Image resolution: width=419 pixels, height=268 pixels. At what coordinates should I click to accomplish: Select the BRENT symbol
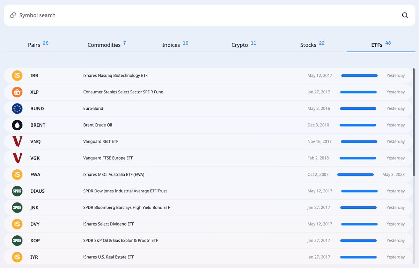click(x=38, y=125)
